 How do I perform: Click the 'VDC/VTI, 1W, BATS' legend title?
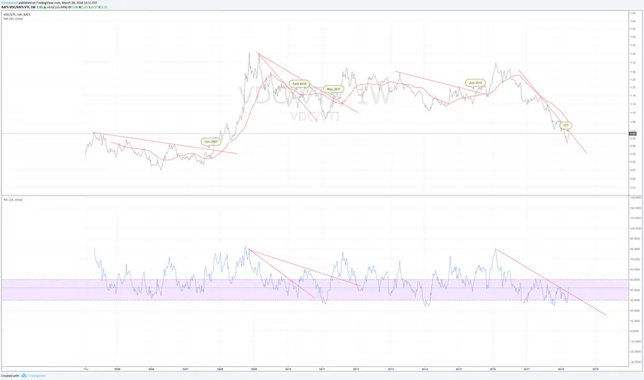[17, 15]
